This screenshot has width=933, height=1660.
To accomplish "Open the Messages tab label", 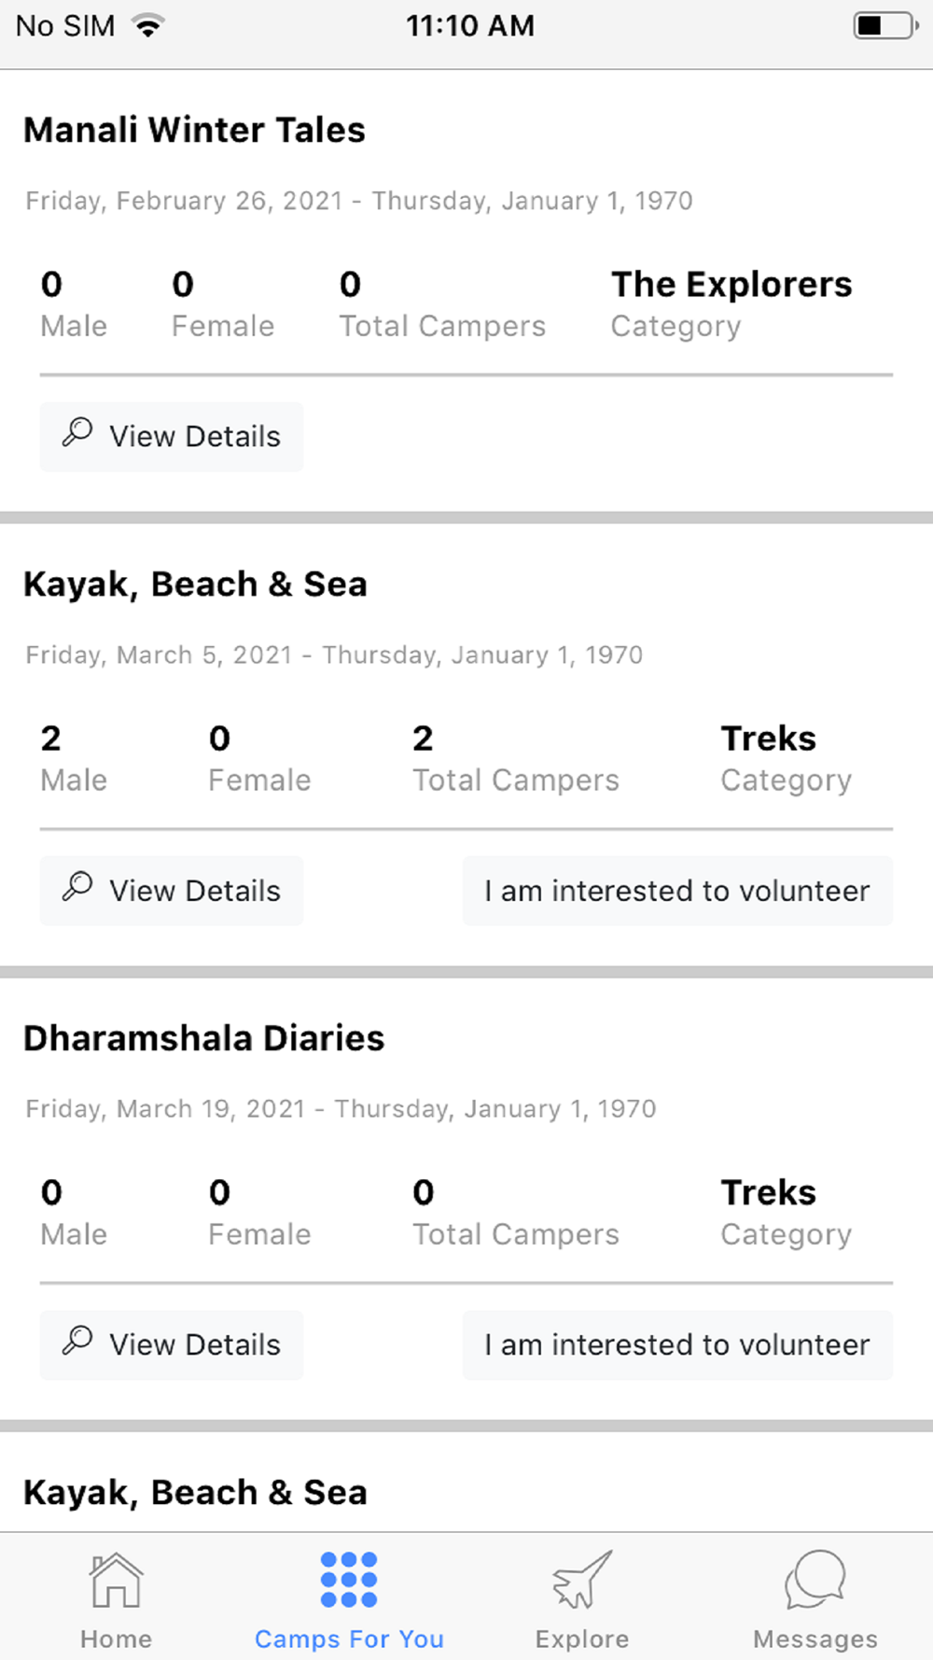I will (815, 1639).
